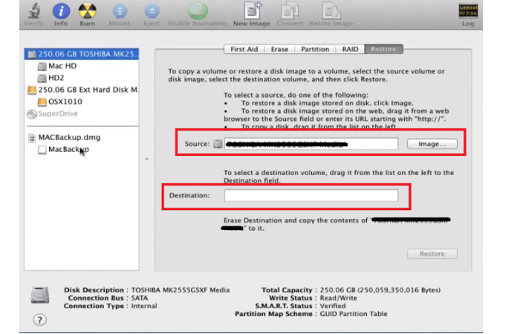Click the Eject toolbar icon
The height and width of the screenshot is (334, 520).
click(152, 11)
